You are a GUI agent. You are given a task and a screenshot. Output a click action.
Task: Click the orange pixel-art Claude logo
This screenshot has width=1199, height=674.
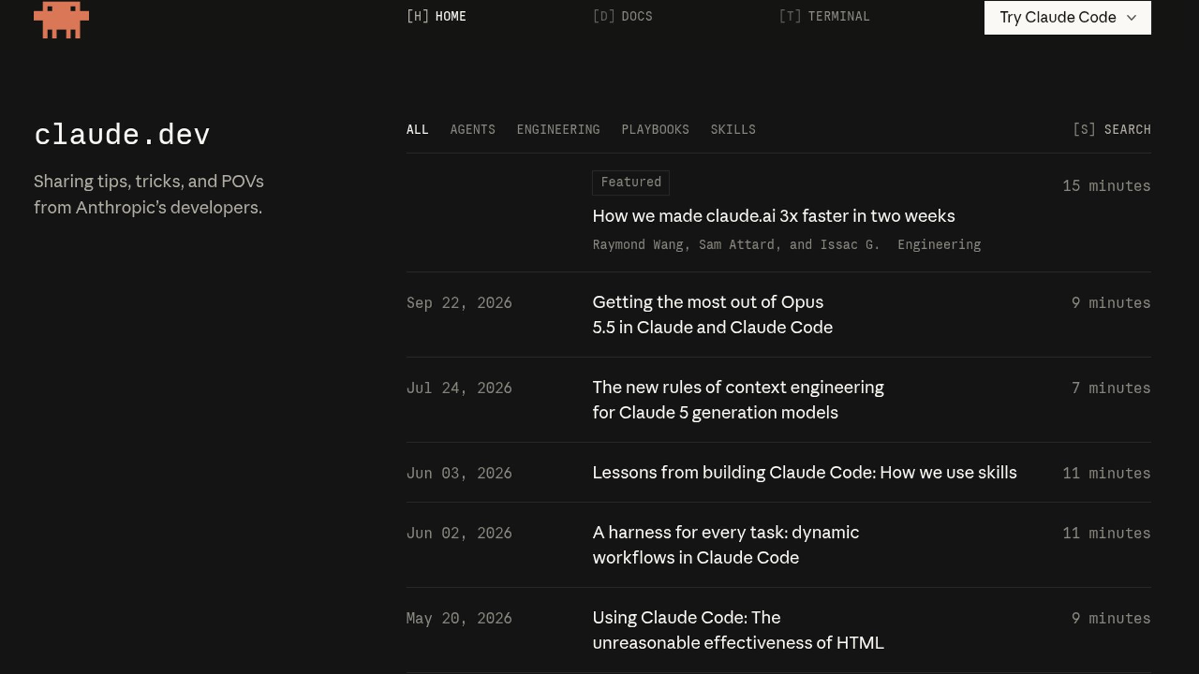(61, 19)
